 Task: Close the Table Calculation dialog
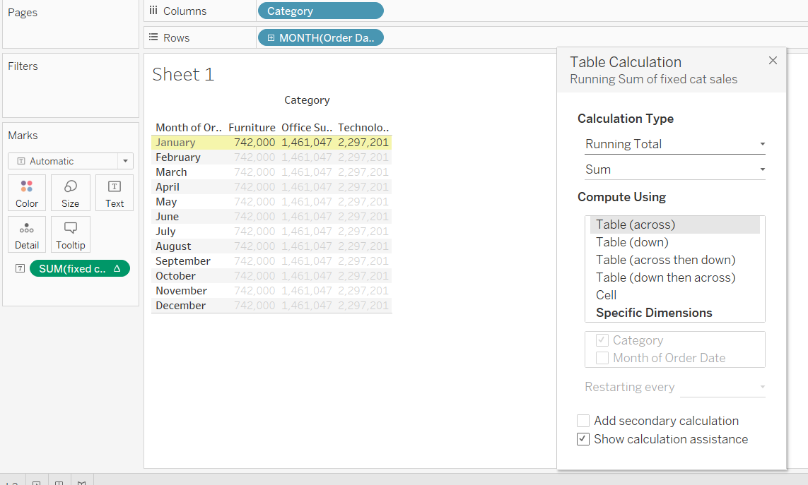[773, 60]
